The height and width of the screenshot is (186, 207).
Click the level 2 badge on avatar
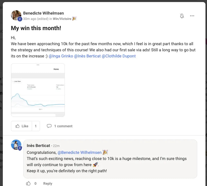coord(20,19)
